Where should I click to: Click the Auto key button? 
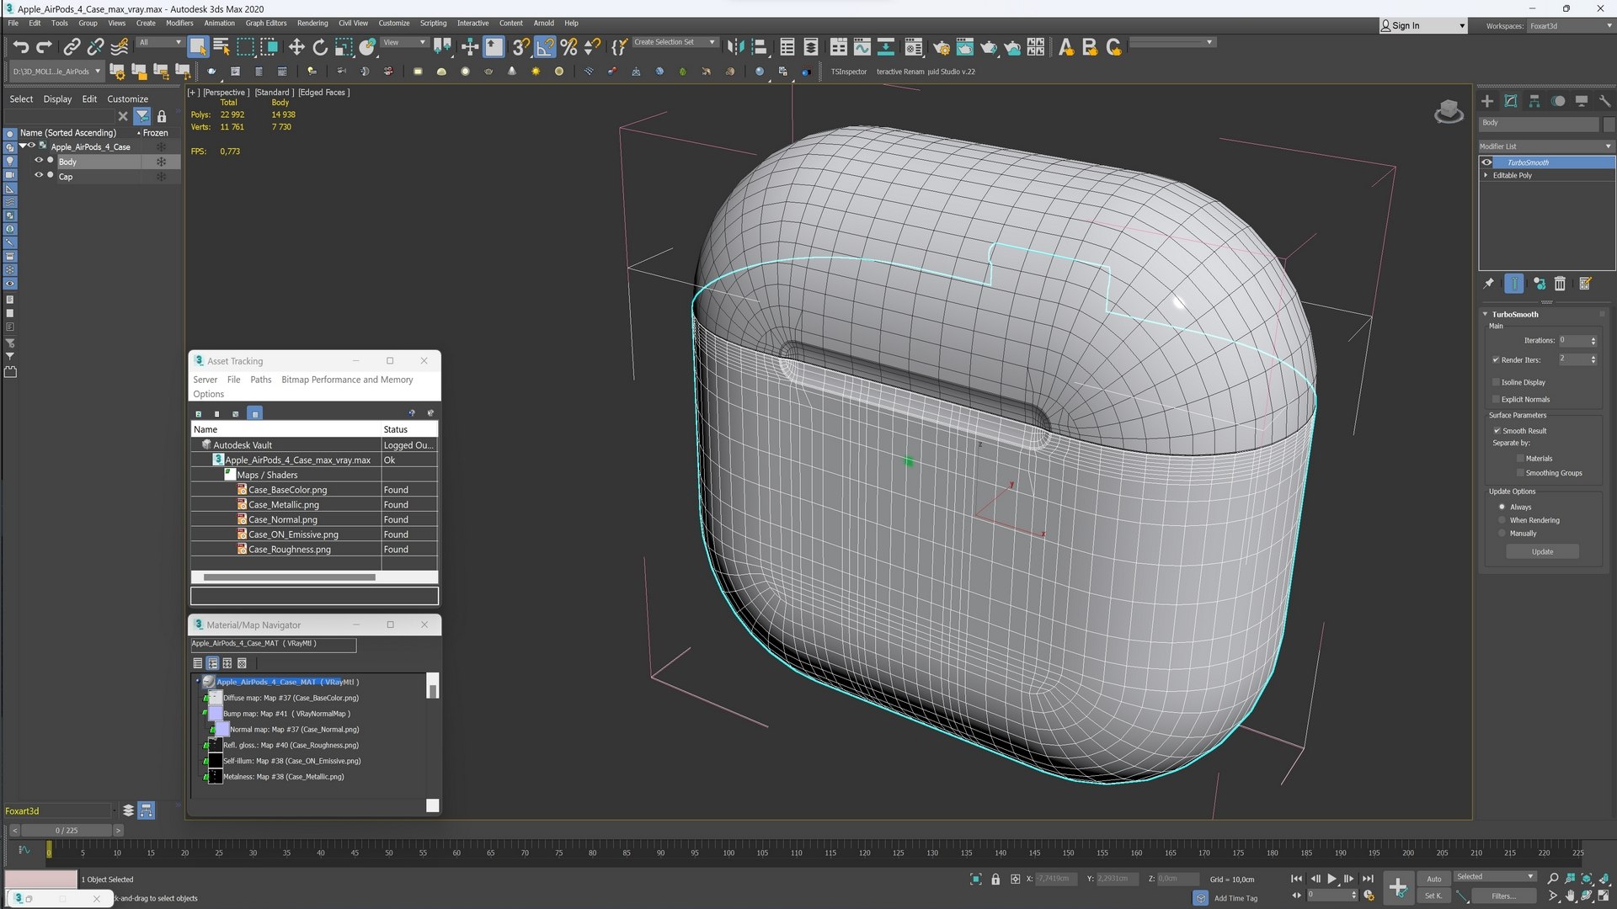(1433, 879)
